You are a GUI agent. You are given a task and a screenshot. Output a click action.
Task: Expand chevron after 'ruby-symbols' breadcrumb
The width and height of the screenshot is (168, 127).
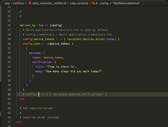[x=90, y=3]
